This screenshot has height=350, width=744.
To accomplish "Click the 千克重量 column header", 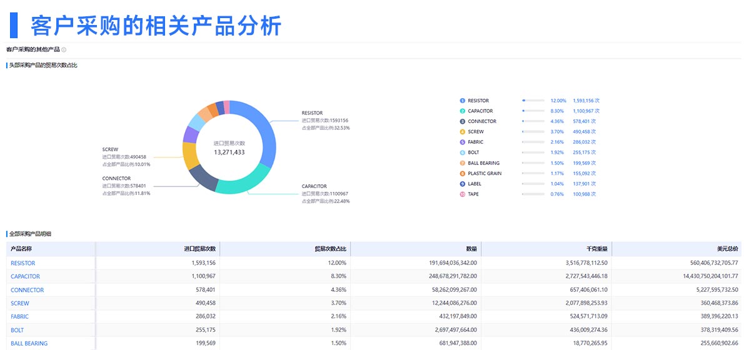I will click(596, 249).
